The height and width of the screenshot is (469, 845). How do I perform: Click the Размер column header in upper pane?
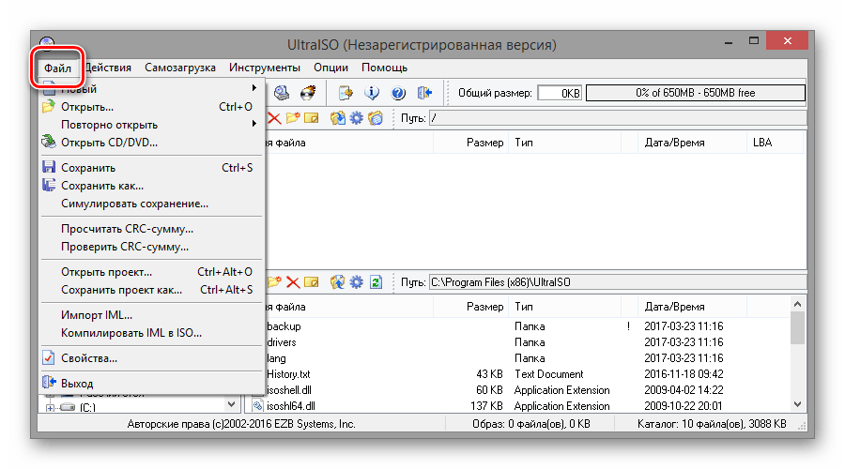(x=484, y=143)
